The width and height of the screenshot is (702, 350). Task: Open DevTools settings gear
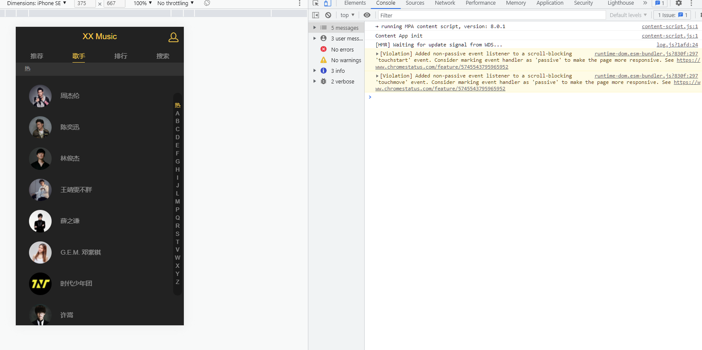click(679, 3)
